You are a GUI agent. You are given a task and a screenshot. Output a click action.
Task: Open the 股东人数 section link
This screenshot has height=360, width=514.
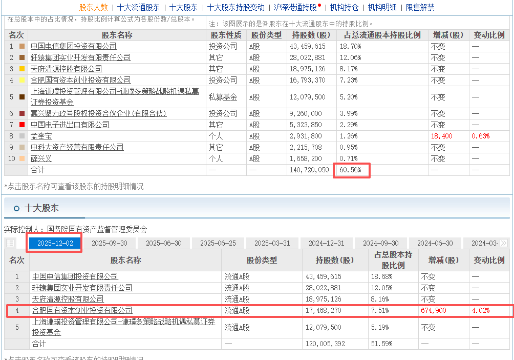[x=93, y=7]
